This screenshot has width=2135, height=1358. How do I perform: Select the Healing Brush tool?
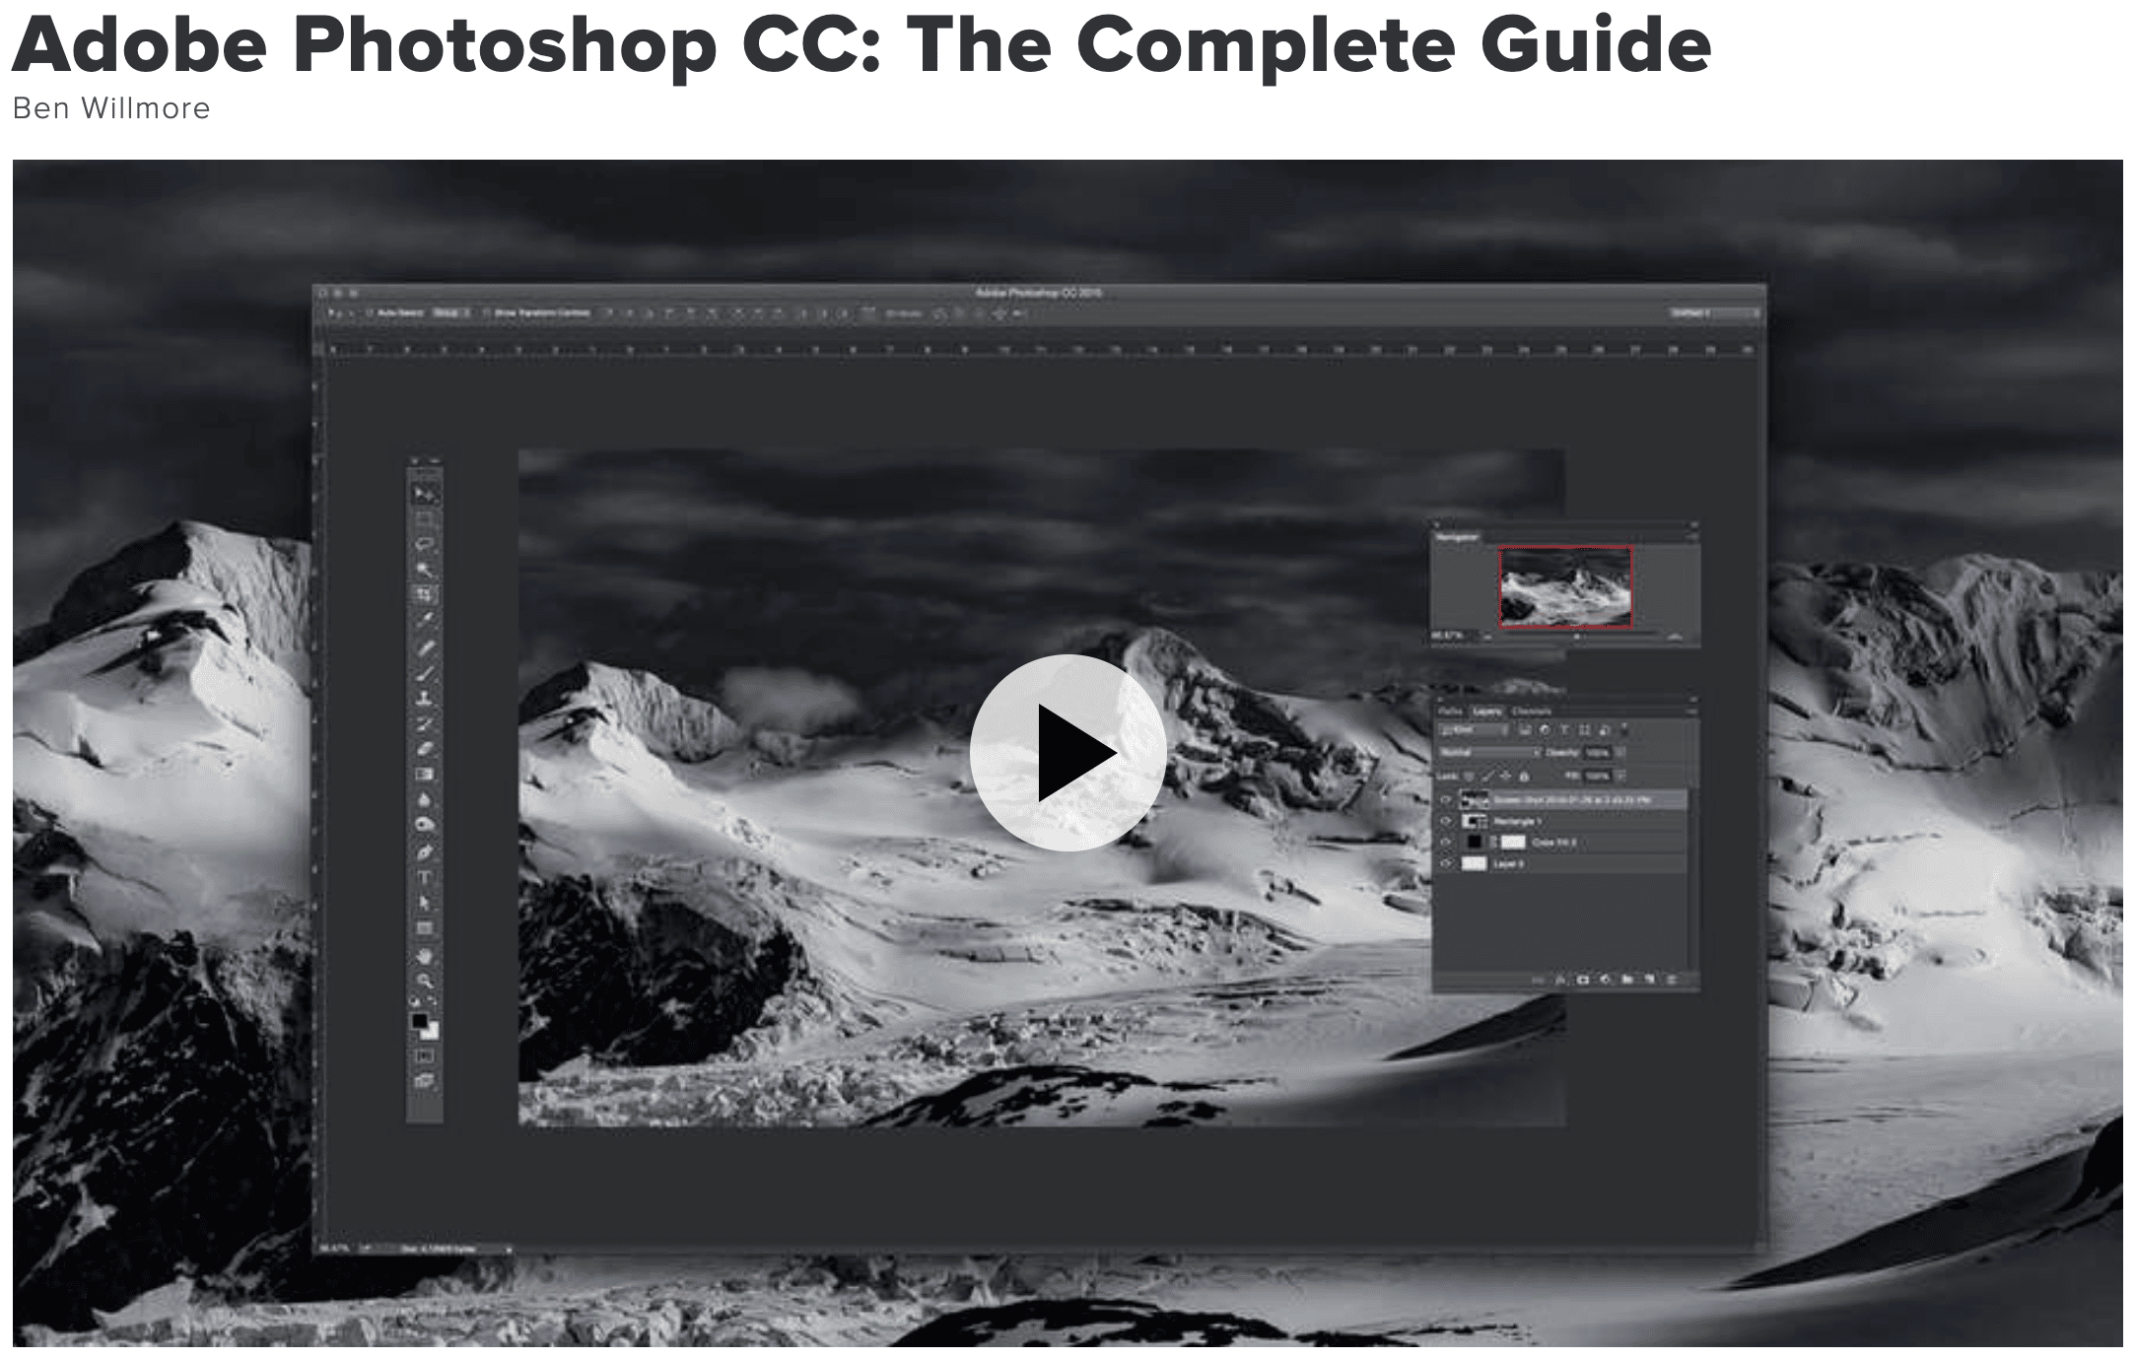pyautogui.click(x=425, y=647)
